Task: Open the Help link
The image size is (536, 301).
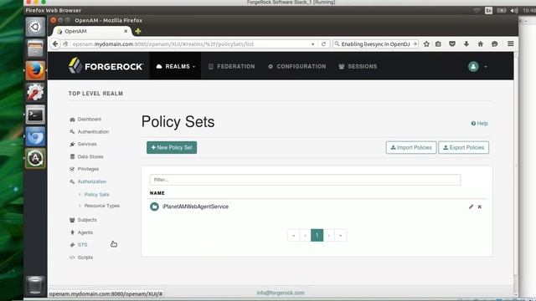Action: click(x=480, y=123)
